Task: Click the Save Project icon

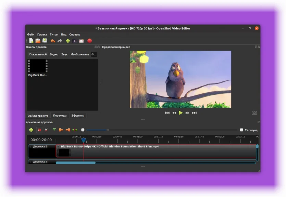Action: coord(45,41)
